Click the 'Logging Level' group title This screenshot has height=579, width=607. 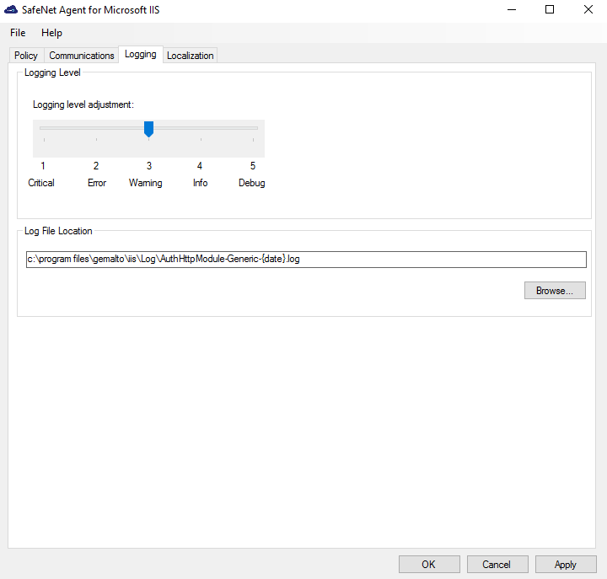click(52, 72)
